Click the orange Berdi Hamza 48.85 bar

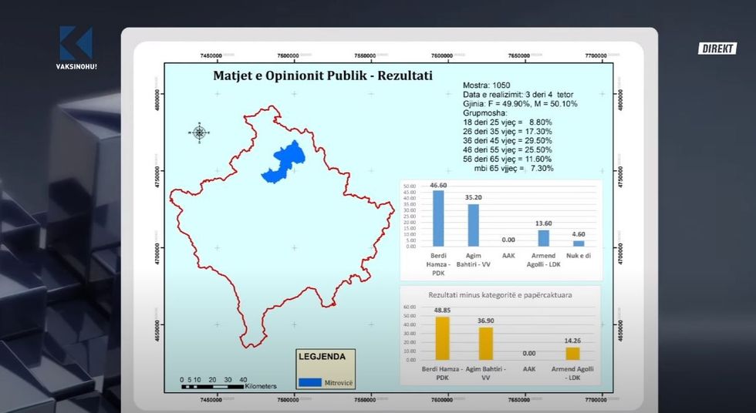443,338
